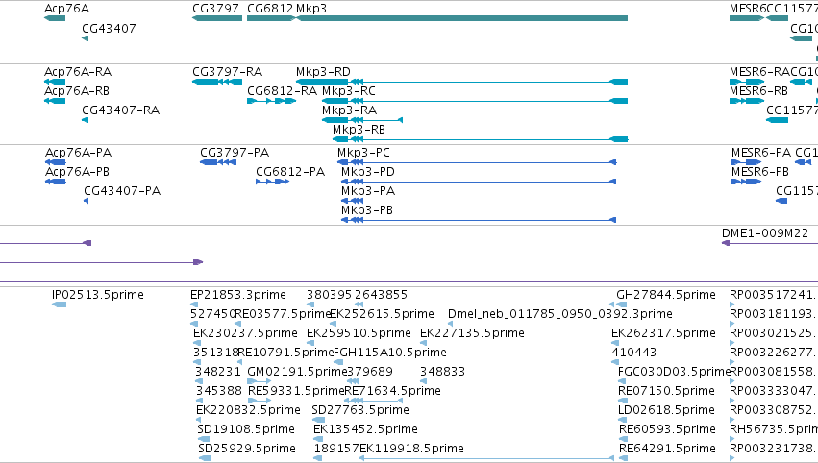Open the 379689 EST label
The width and height of the screenshot is (818, 463).
[x=370, y=373]
